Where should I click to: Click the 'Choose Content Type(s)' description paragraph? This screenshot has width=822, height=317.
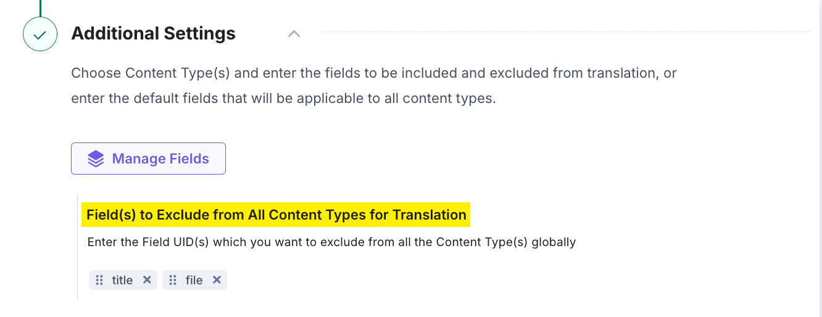point(374,86)
